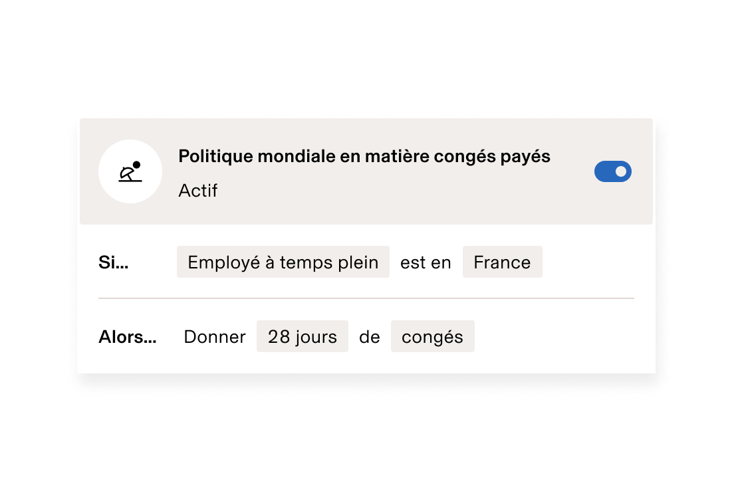Select the 'Si...' condition row label
The width and height of the screenshot is (734, 489).
click(x=116, y=262)
